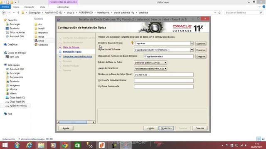Open recent locations dropdown in Explorer
Screen dimensions: 266x149
coord(14,13)
